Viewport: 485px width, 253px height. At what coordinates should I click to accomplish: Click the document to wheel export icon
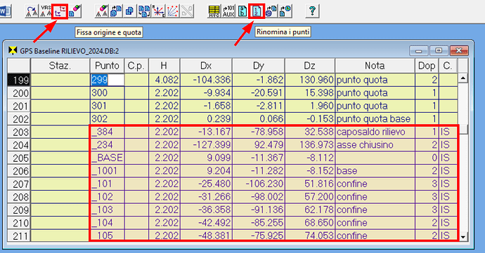pos(271,11)
